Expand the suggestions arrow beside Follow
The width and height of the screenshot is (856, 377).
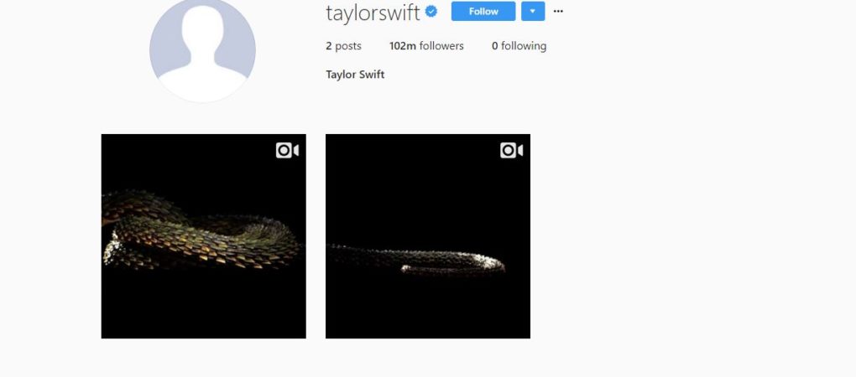pos(533,11)
